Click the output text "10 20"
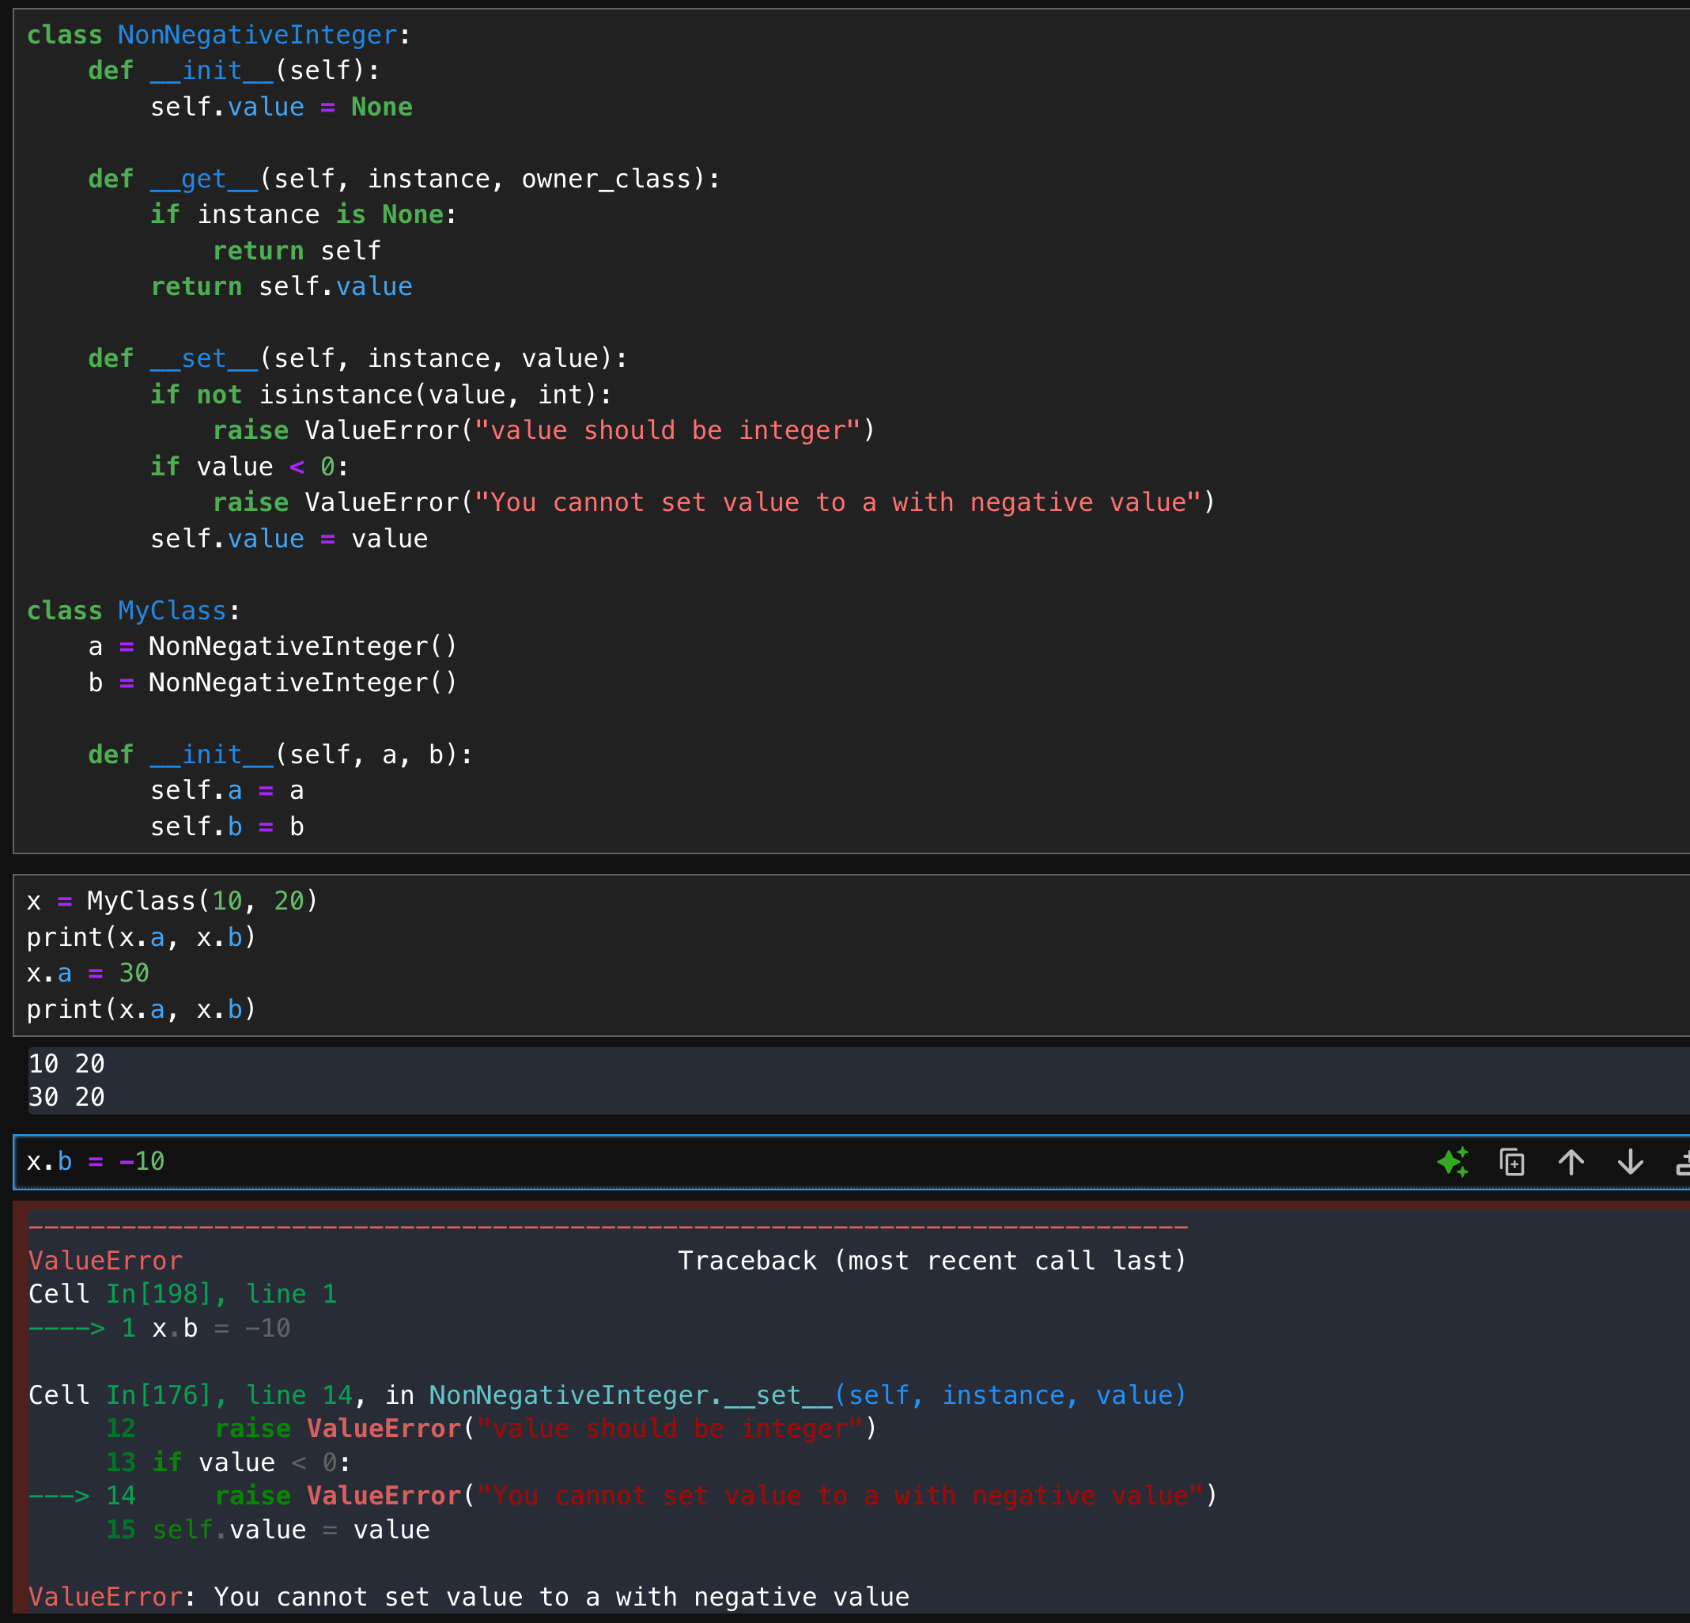Screen dimensions: 1690x1623 66,1063
